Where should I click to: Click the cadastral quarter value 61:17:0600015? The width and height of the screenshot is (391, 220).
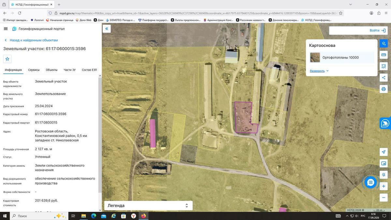click(x=46, y=123)
